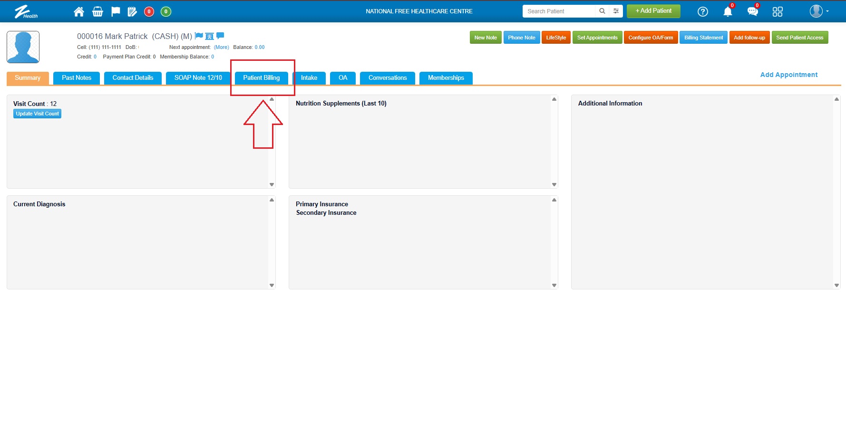Open the Patient Billing tab
This screenshot has height=432, width=846.
[261, 78]
